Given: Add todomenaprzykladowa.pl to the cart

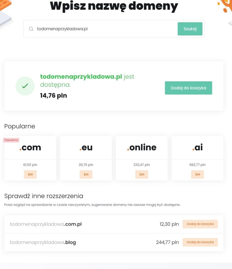Looking at the screenshot, I should click(188, 88).
